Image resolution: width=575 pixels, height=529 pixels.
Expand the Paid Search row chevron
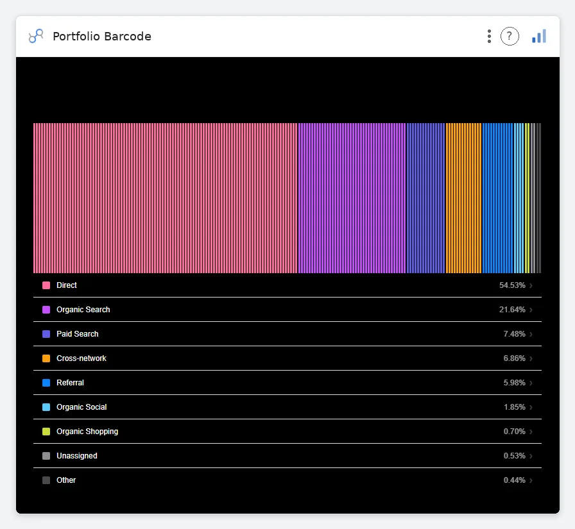(x=531, y=334)
